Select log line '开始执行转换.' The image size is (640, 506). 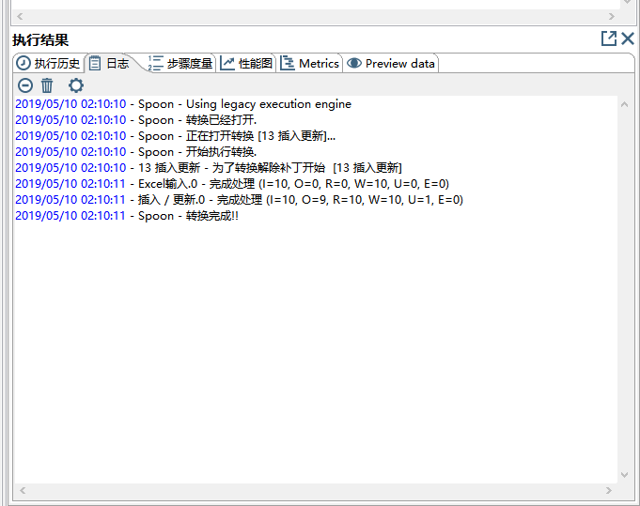(136, 152)
